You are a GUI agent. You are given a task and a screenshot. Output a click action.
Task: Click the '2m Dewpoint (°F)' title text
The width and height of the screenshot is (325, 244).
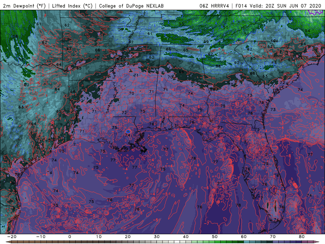[x=24, y=6]
